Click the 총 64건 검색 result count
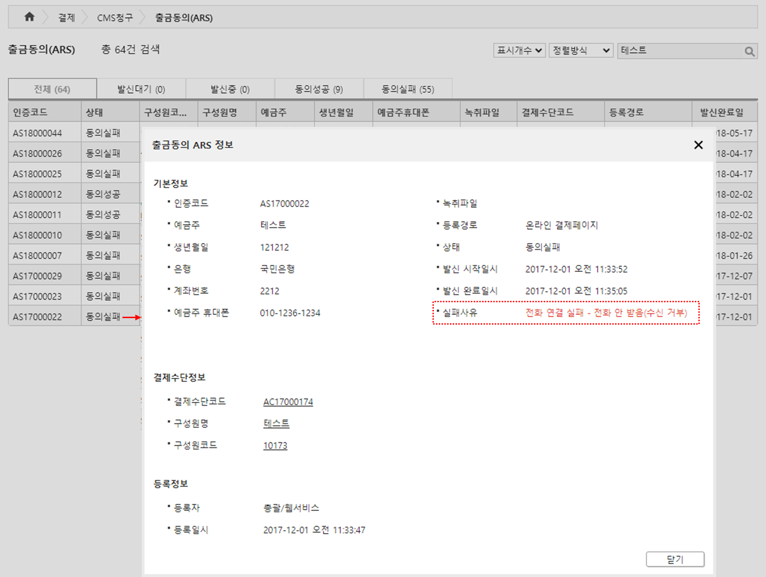 tap(131, 49)
